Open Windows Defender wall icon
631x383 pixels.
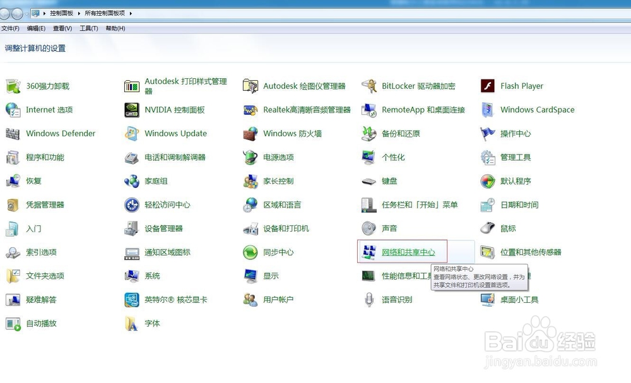13,134
